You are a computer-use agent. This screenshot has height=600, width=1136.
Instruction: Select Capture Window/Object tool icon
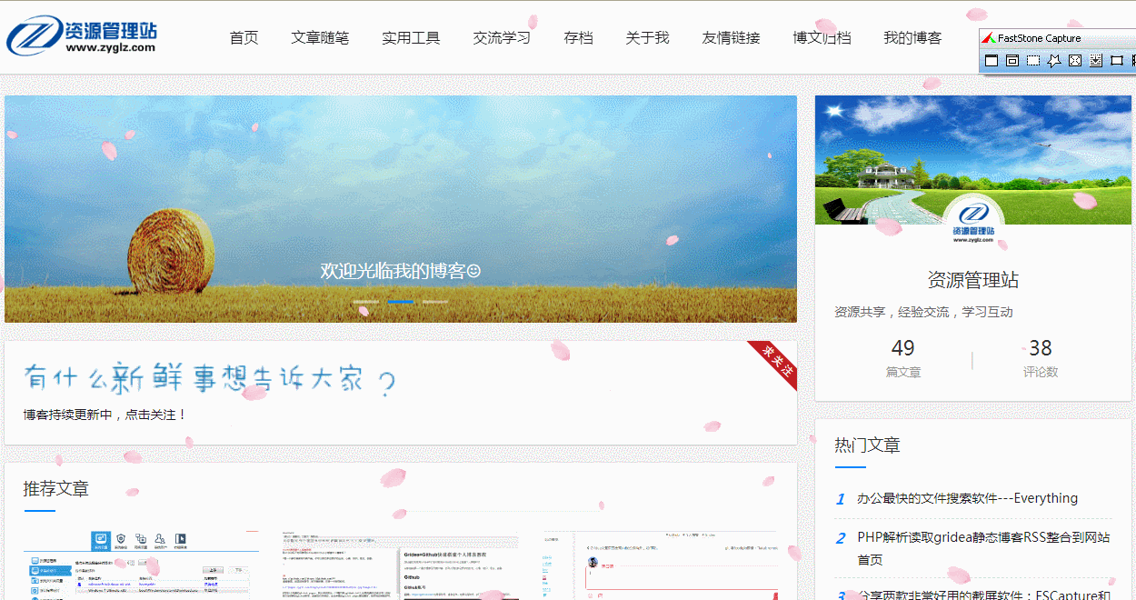pos(1012,61)
